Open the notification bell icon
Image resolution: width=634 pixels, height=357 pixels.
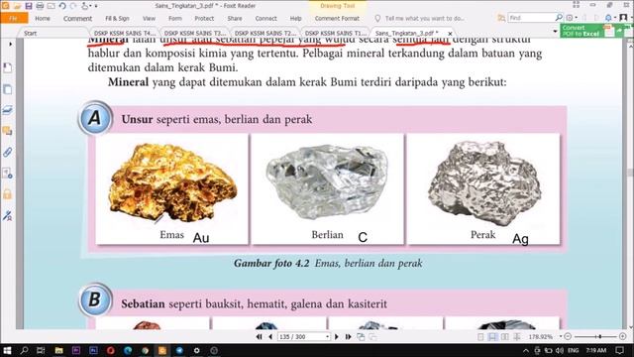pyautogui.click(x=608, y=18)
